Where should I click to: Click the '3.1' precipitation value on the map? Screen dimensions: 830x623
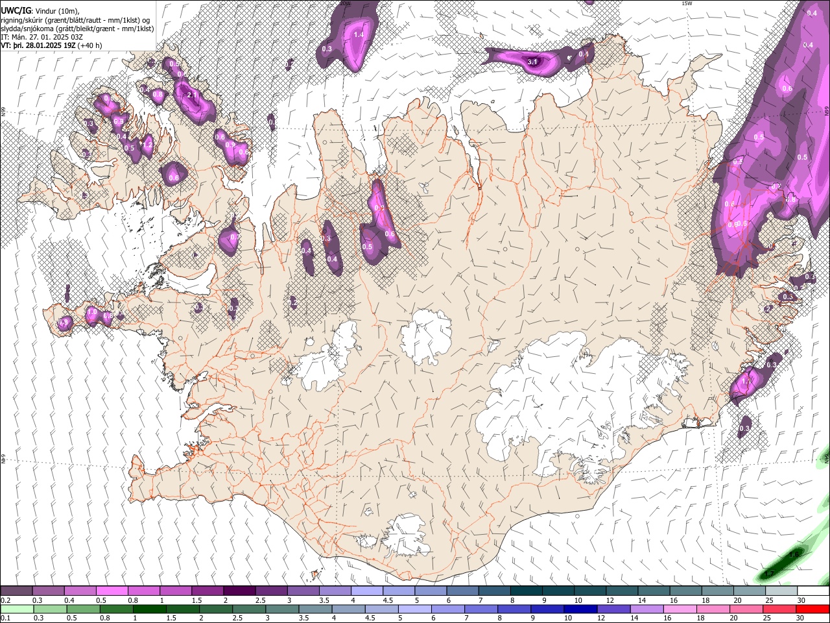532,62
